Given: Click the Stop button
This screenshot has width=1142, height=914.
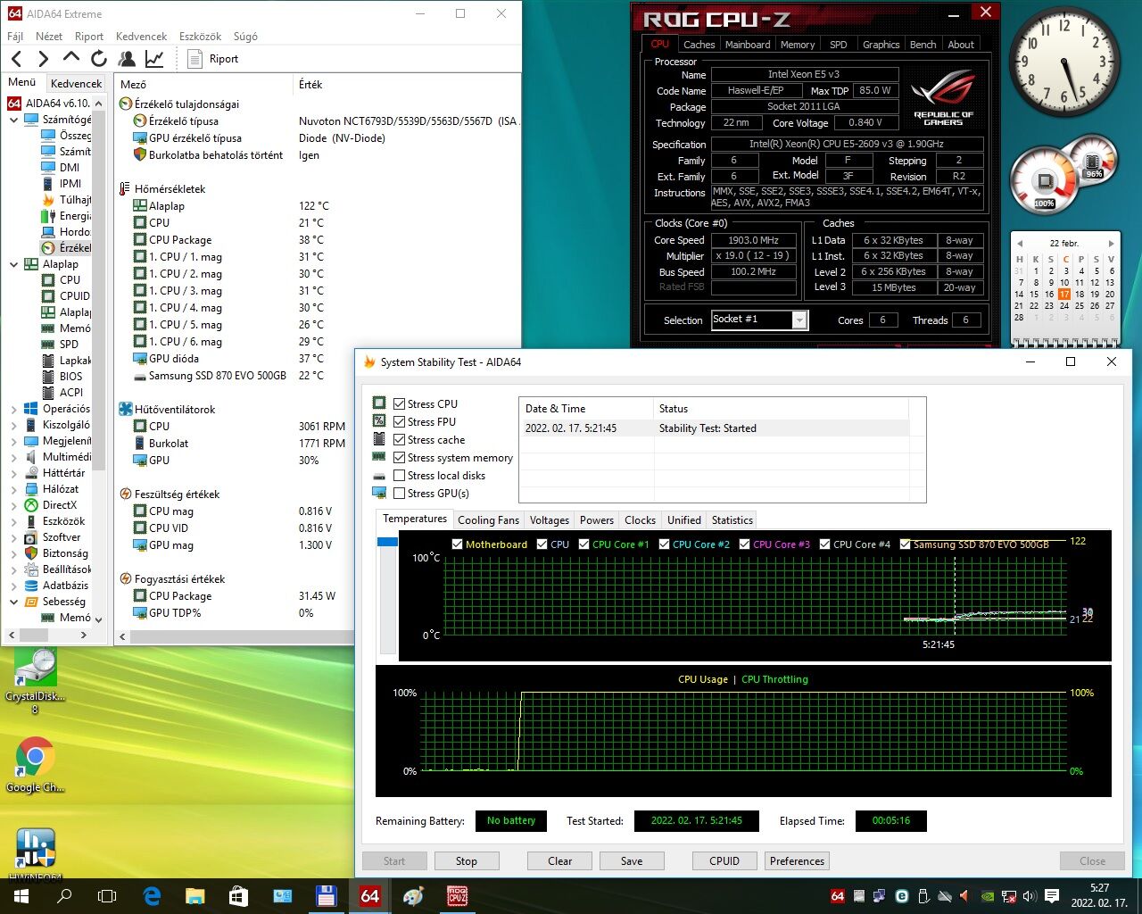Looking at the screenshot, I should click(x=467, y=861).
